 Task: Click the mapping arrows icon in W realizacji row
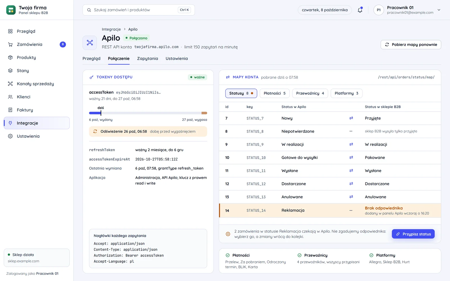pos(351,144)
